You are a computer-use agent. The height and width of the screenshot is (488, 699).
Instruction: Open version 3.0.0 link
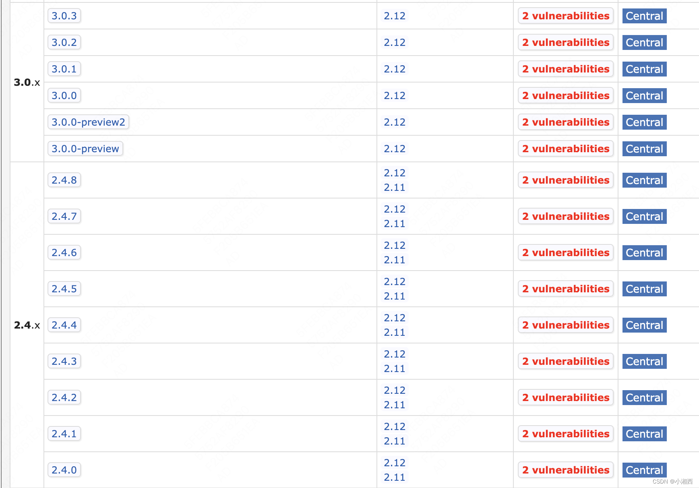click(64, 95)
